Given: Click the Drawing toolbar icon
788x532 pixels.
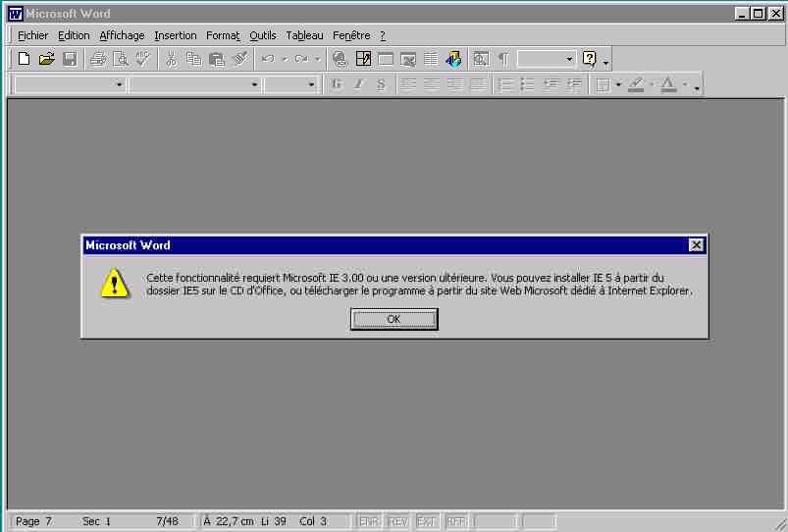Looking at the screenshot, I should click(452, 59).
